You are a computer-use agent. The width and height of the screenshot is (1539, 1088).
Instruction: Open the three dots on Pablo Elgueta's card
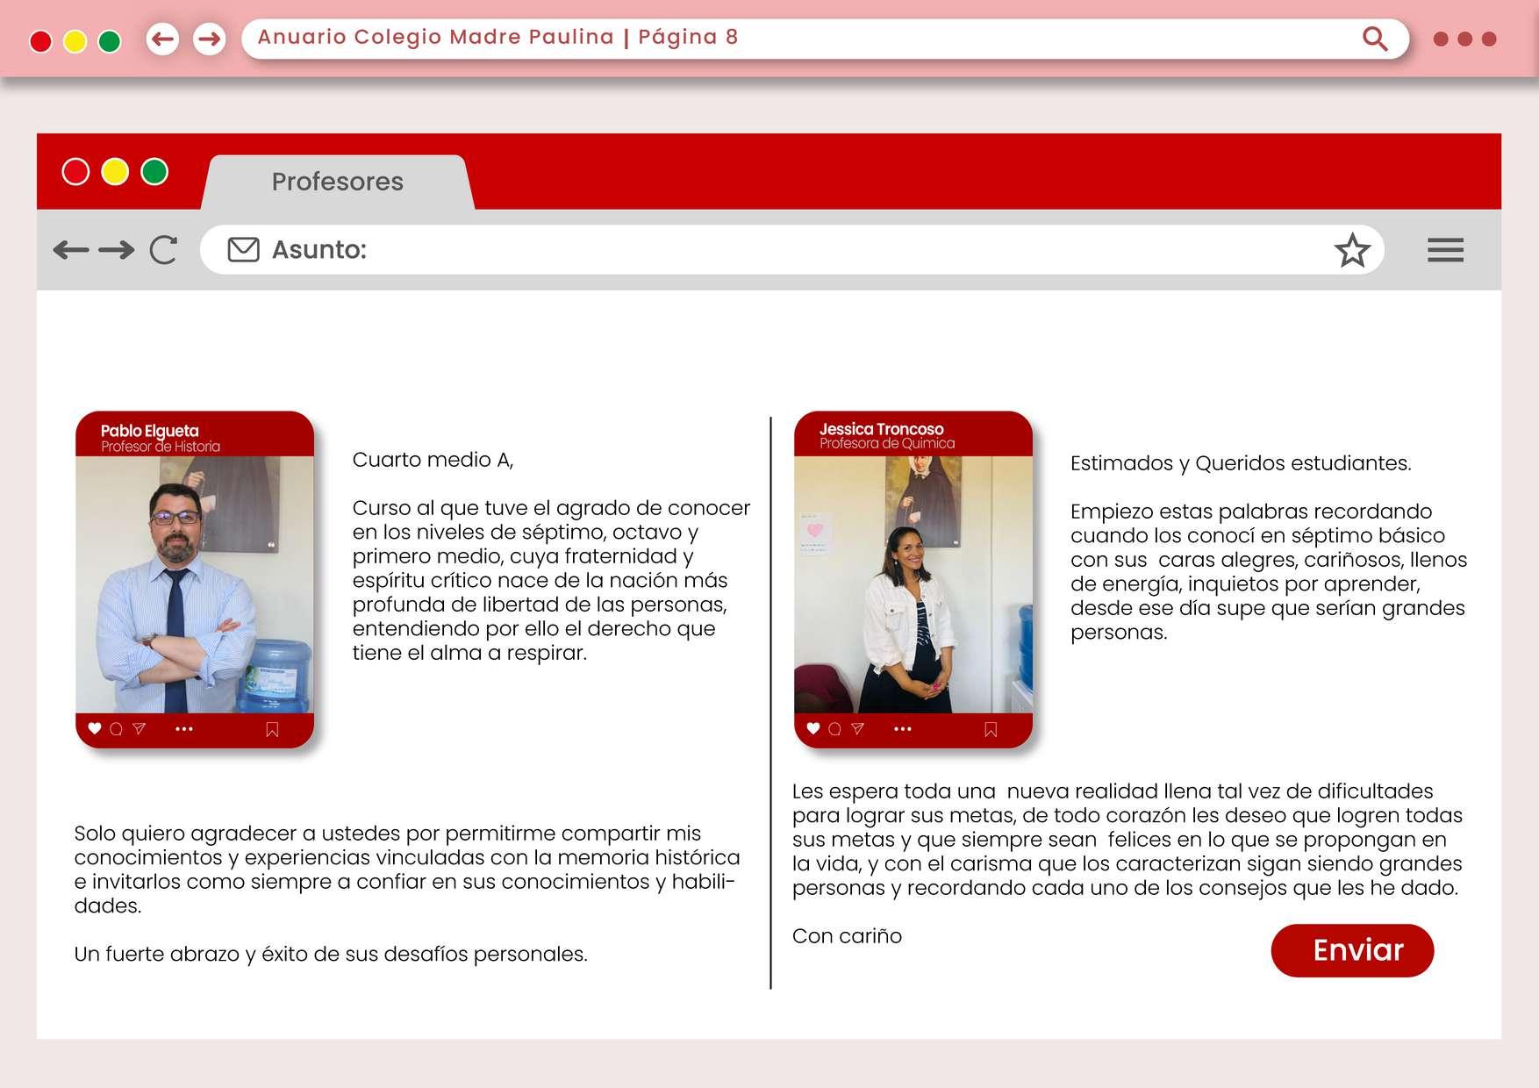(183, 729)
